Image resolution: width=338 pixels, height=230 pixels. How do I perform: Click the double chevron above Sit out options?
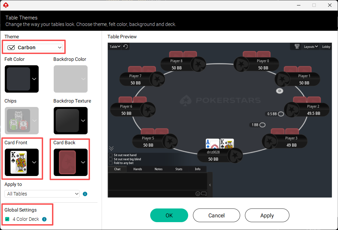111,148
